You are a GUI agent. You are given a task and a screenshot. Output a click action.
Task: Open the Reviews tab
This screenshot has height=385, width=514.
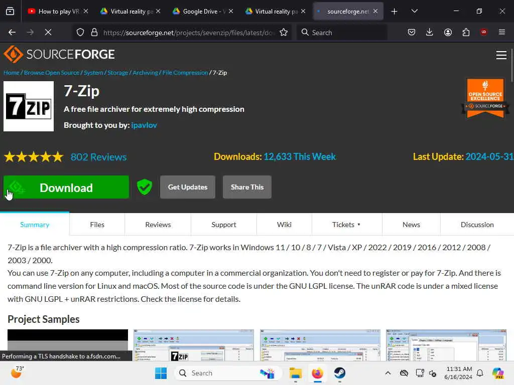[158, 225]
